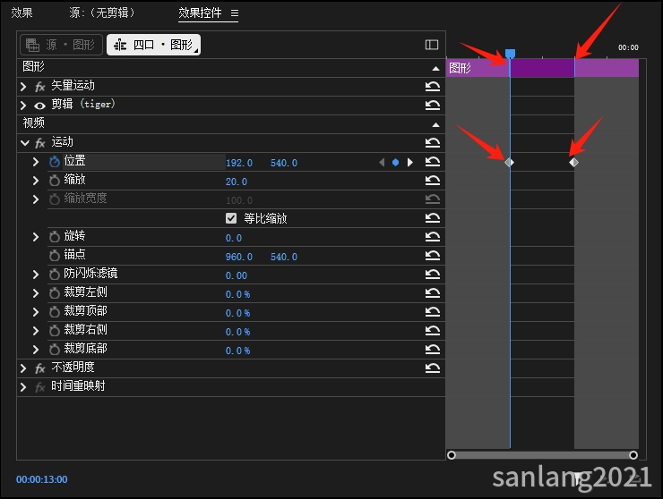Expand the 矢量运动 effect
Viewport: 663px width, 499px height.
pyautogui.click(x=23, y=87)
